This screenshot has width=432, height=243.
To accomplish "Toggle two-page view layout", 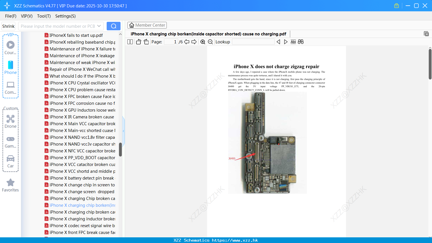I will pos(130,42).
